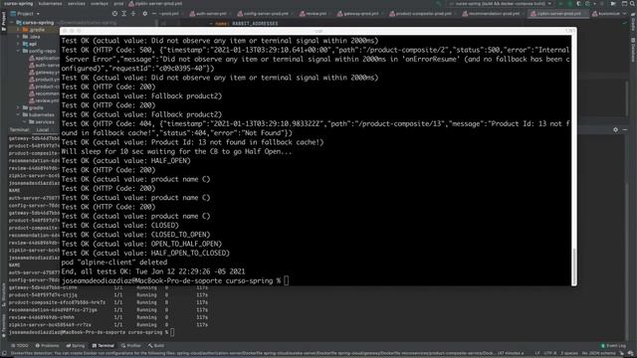Screen dimensions: 637x358
Task: Show hidden editor tabs dropdown arrow
Action: pyautogui.click(x=624, y=13)
